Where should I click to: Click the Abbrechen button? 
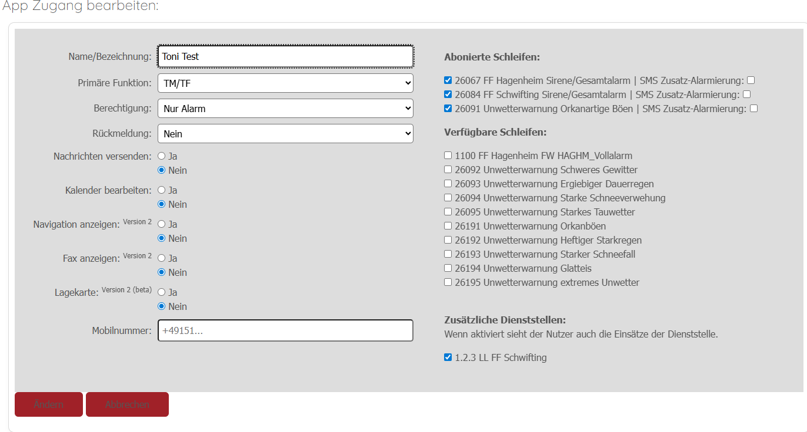(x=127, y=404)
